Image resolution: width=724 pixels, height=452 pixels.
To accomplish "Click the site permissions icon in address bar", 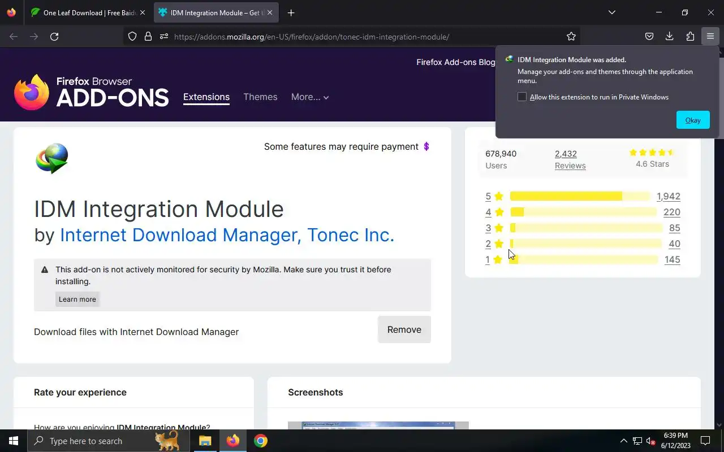I will tap(164, 36).
